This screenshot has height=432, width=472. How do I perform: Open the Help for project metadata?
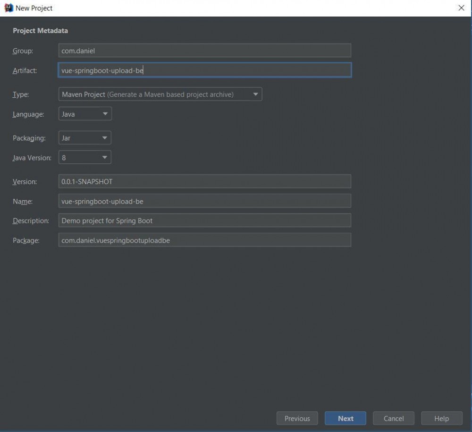(x=442, y=418)
